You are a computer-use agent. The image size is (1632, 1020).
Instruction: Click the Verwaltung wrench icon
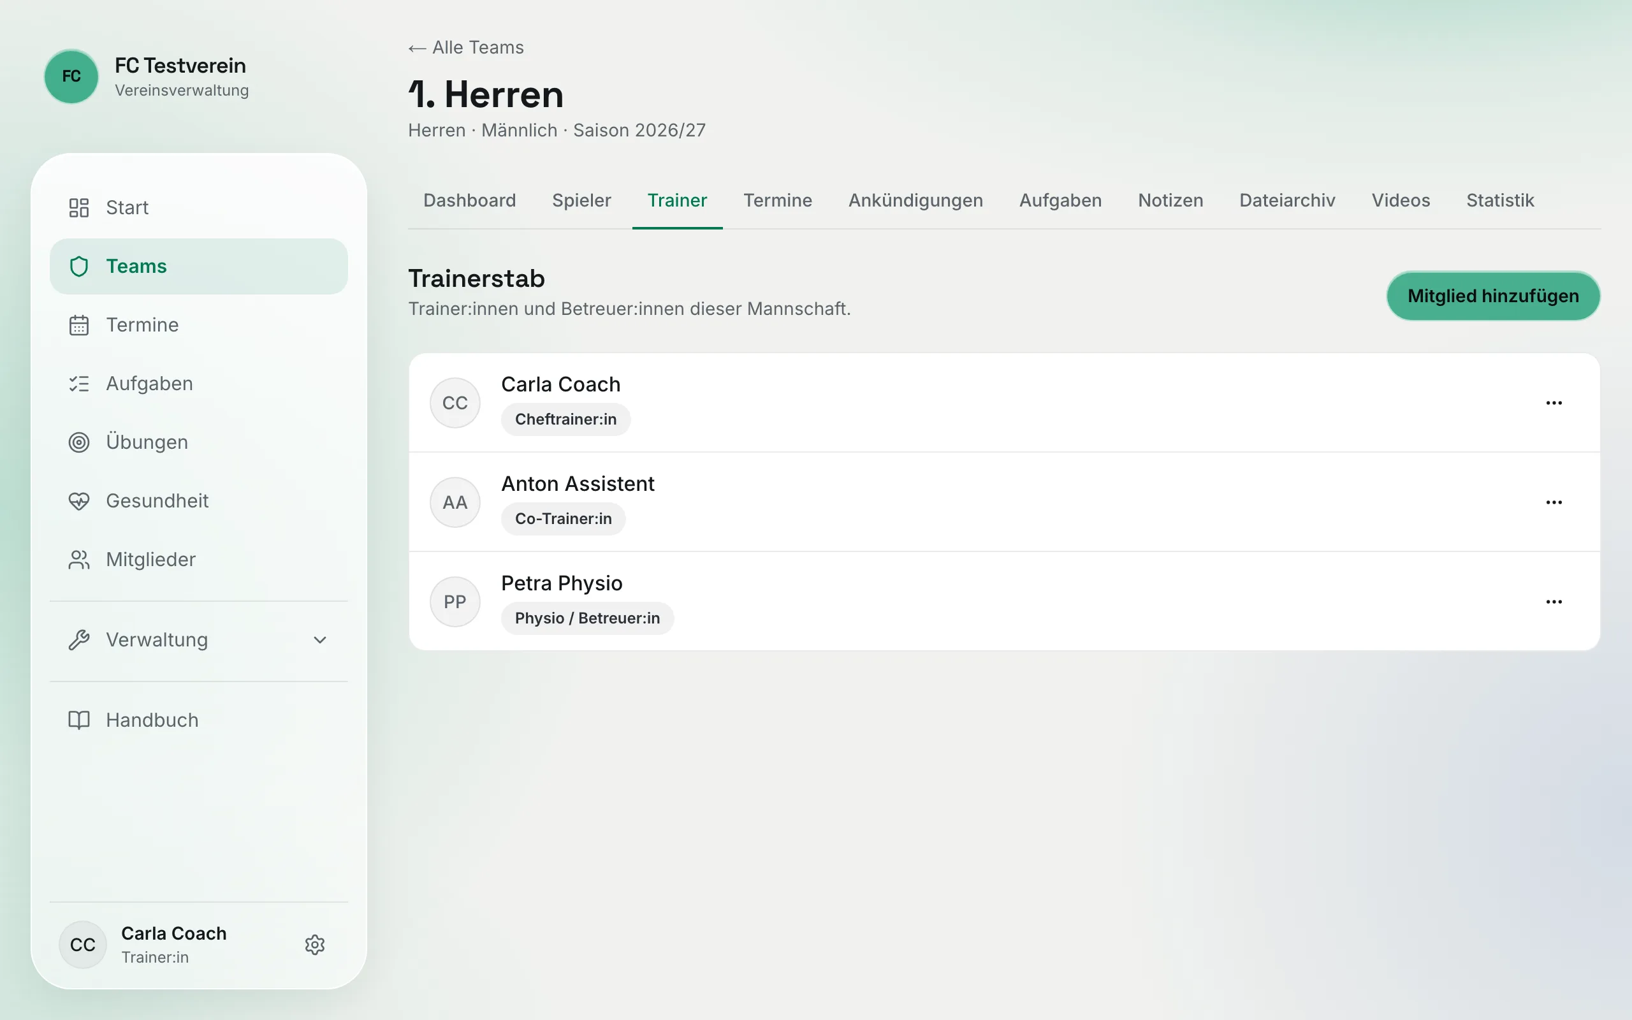pyautogui.click(x=79, y=640)
